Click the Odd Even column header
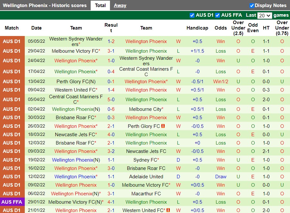 tap(253, 28)
